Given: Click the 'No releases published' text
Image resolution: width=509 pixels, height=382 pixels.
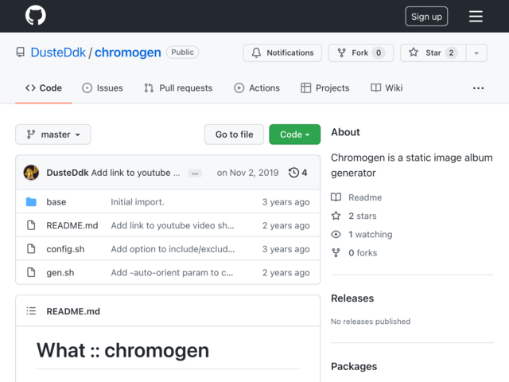Looking at the screenshot, I should click(x=371, y=322).
